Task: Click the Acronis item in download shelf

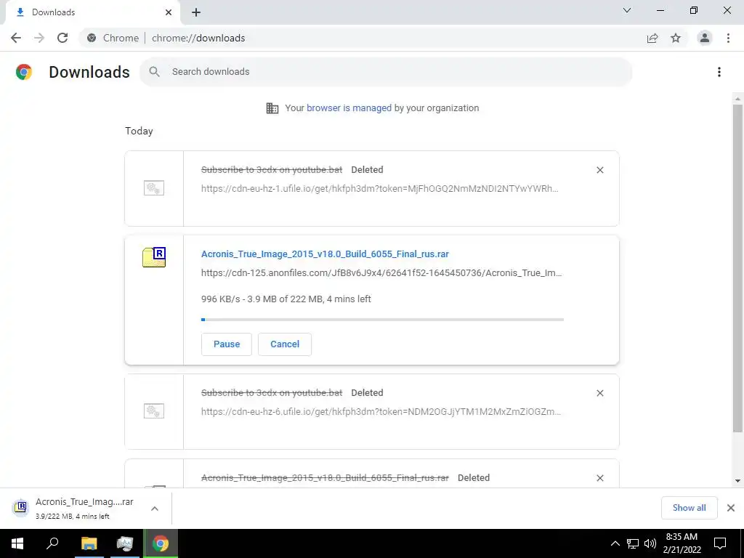Action: point(84,508)
